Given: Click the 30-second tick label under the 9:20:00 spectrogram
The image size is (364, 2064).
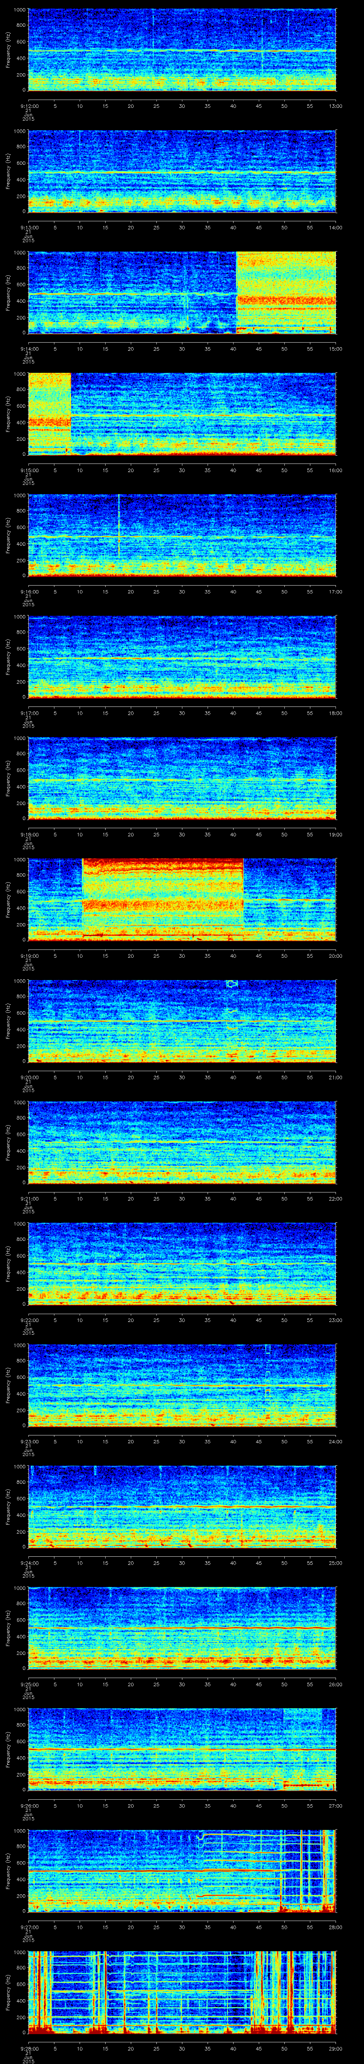Looking at the screenshot, I should point(182,1078).
